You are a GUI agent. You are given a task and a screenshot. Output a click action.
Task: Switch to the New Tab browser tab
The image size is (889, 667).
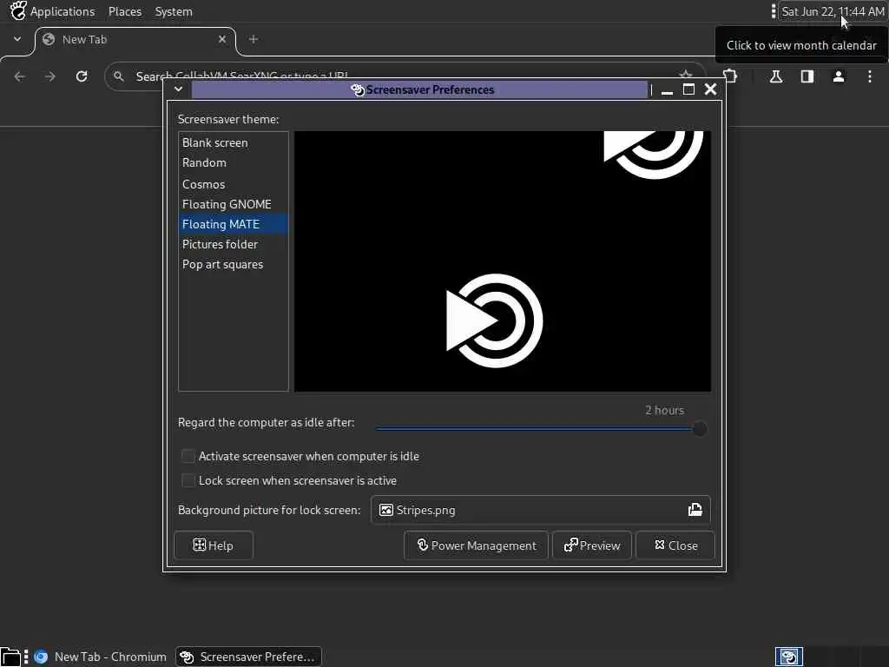pyautogui.click(x=135, y=40)
